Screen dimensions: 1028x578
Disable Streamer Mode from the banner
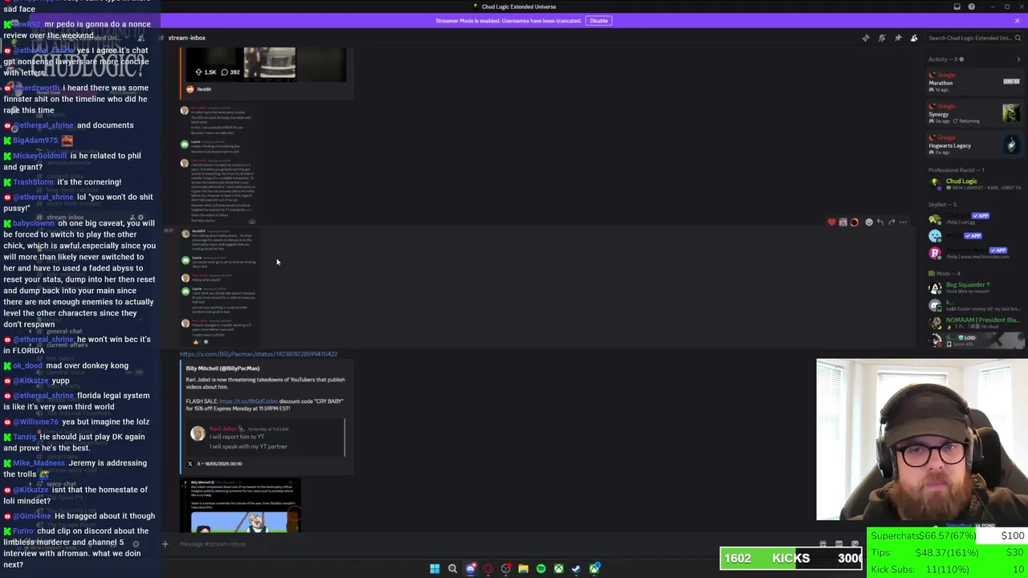pyautogui.click(x=598, y=20)
